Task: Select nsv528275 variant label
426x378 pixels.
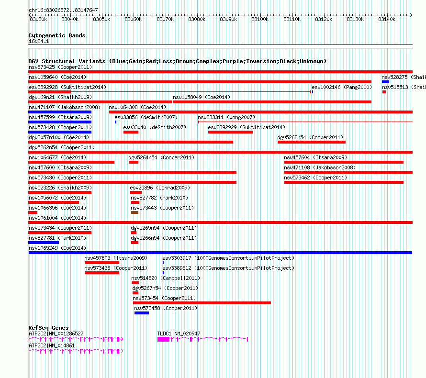Action: (404, 77)
